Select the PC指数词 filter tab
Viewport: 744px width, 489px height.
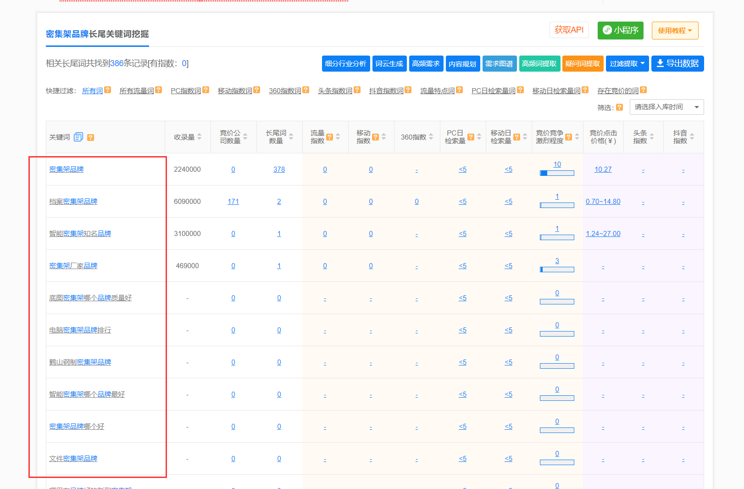(186, 90)
